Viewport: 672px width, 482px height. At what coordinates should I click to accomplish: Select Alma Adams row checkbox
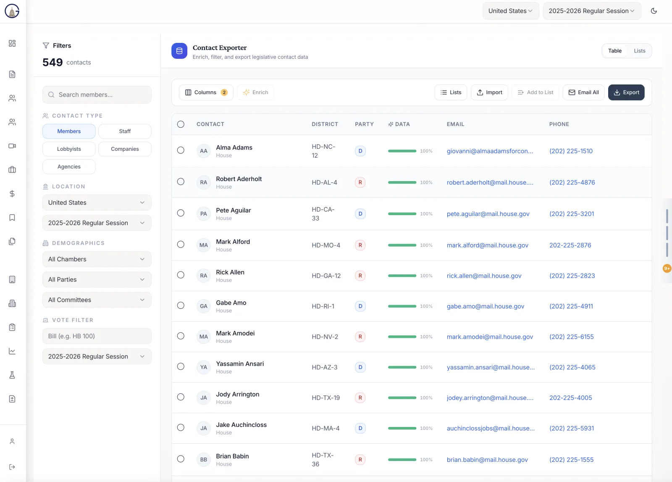click(181, 150)
